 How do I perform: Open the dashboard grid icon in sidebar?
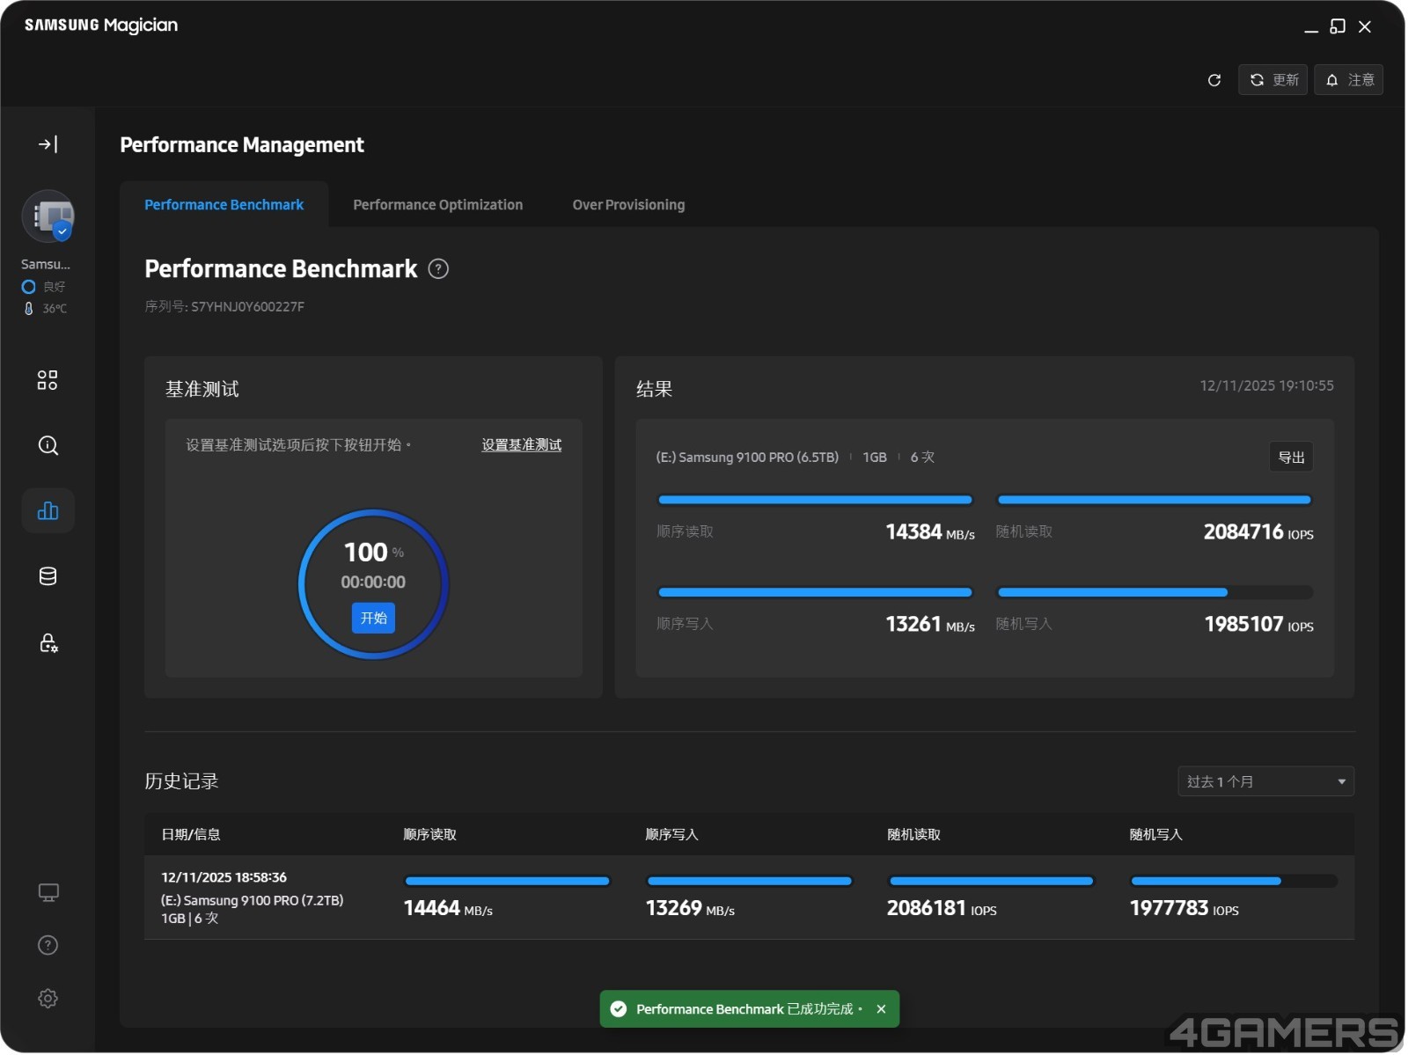48,380
